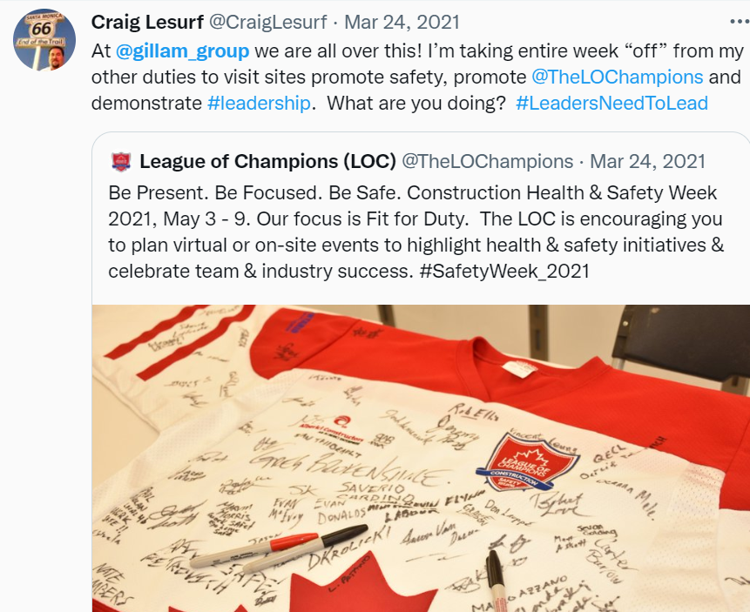
Task: Open the main tweet's Mar 24, 2021 timestamp
Action: (x=402, y=22)
